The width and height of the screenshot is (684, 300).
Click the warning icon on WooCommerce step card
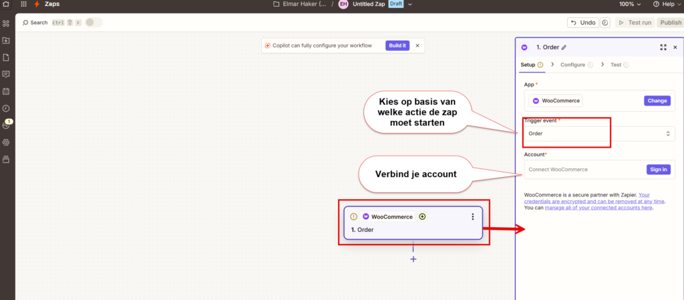pyautogui.click(x=353, y=216)
